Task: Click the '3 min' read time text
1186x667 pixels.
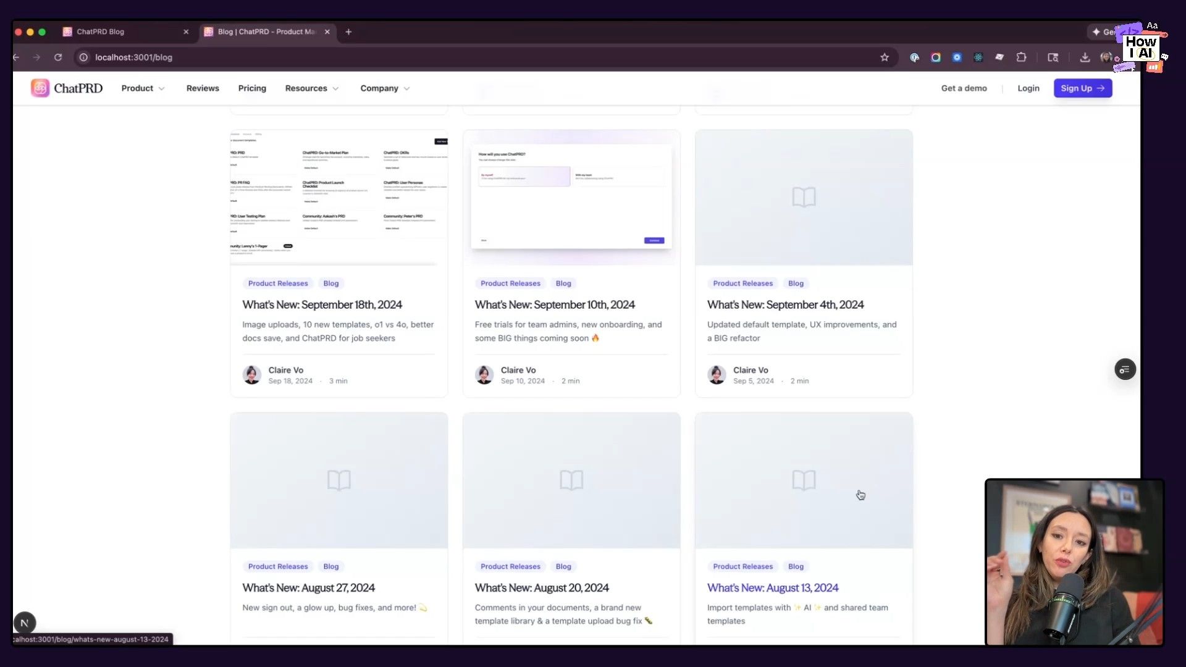Action: click(338, 381)
